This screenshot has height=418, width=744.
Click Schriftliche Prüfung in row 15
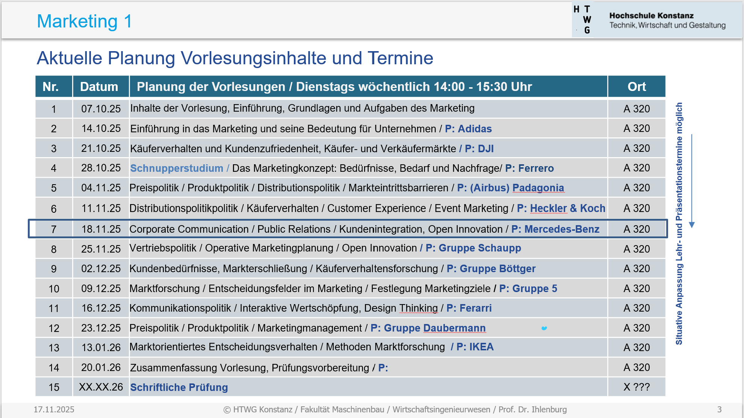point(179,387)
